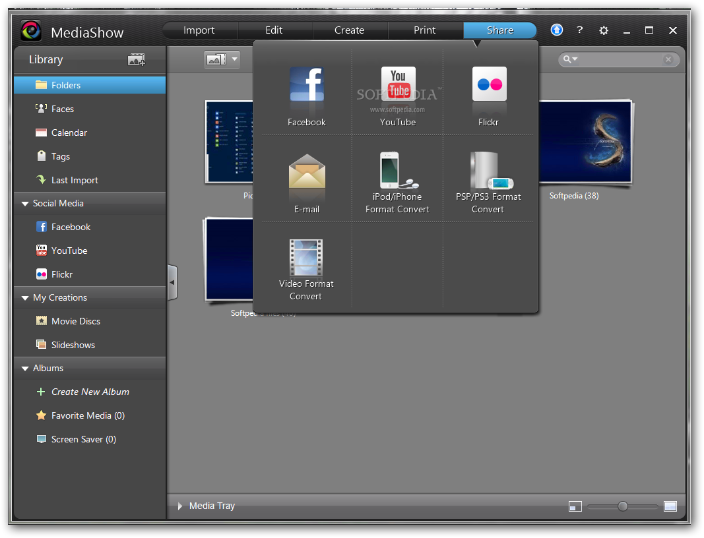
Task: Open Video Format Convert option
Action: pos(306,270)
